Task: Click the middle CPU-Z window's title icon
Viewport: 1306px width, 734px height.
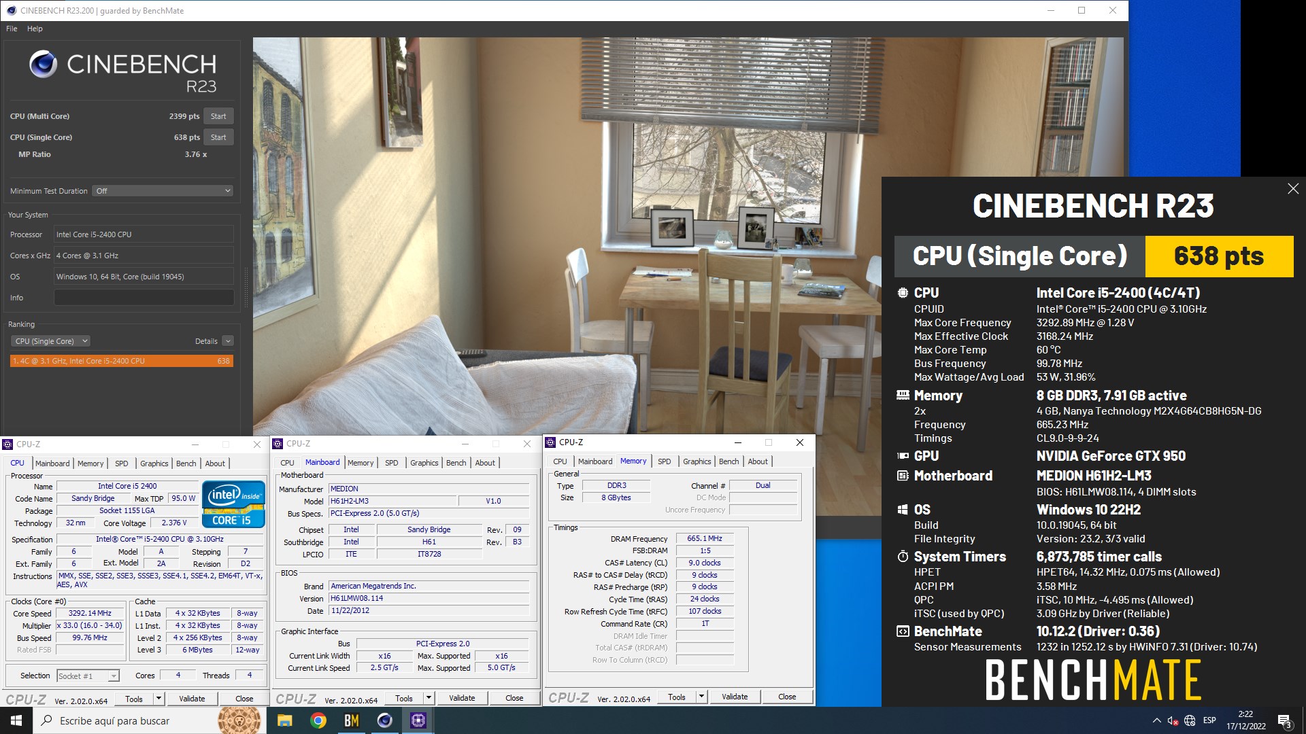Action: 278,444
